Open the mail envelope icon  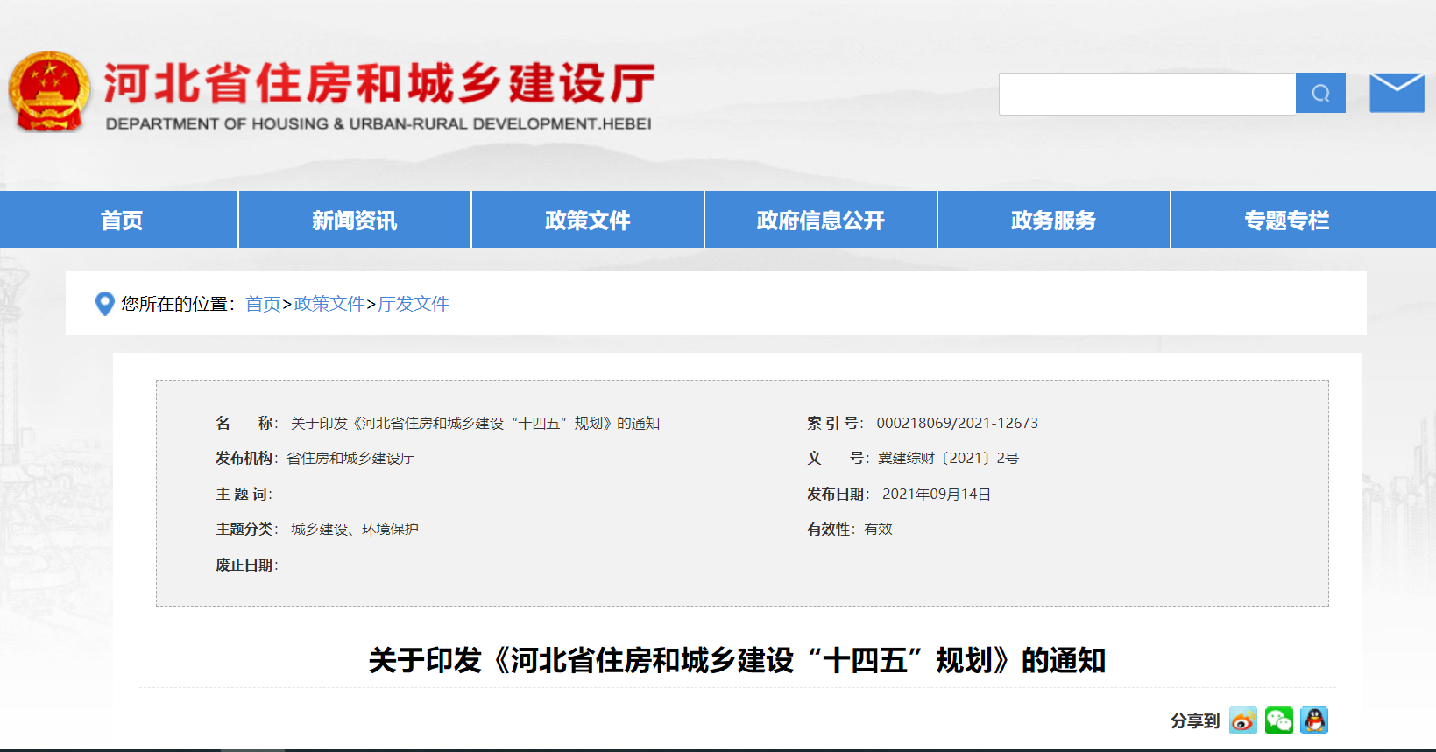click(x=1397, y=93)
